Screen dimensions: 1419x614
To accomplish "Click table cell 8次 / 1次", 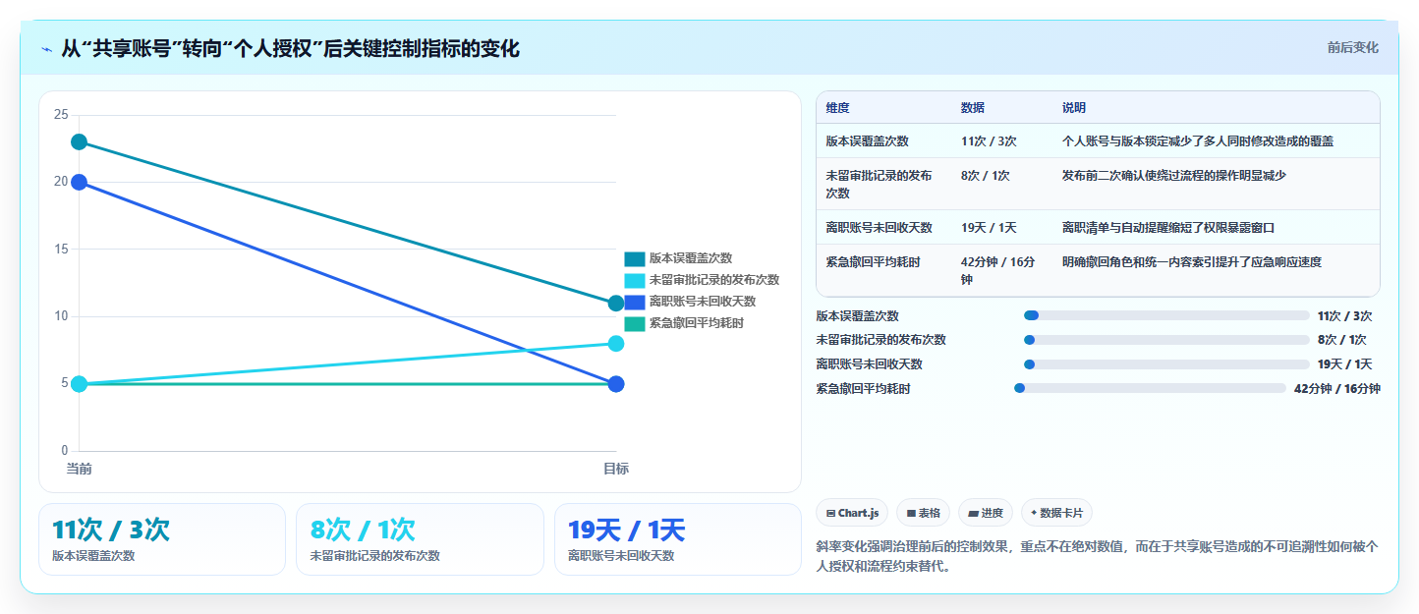I will point(986,176).
